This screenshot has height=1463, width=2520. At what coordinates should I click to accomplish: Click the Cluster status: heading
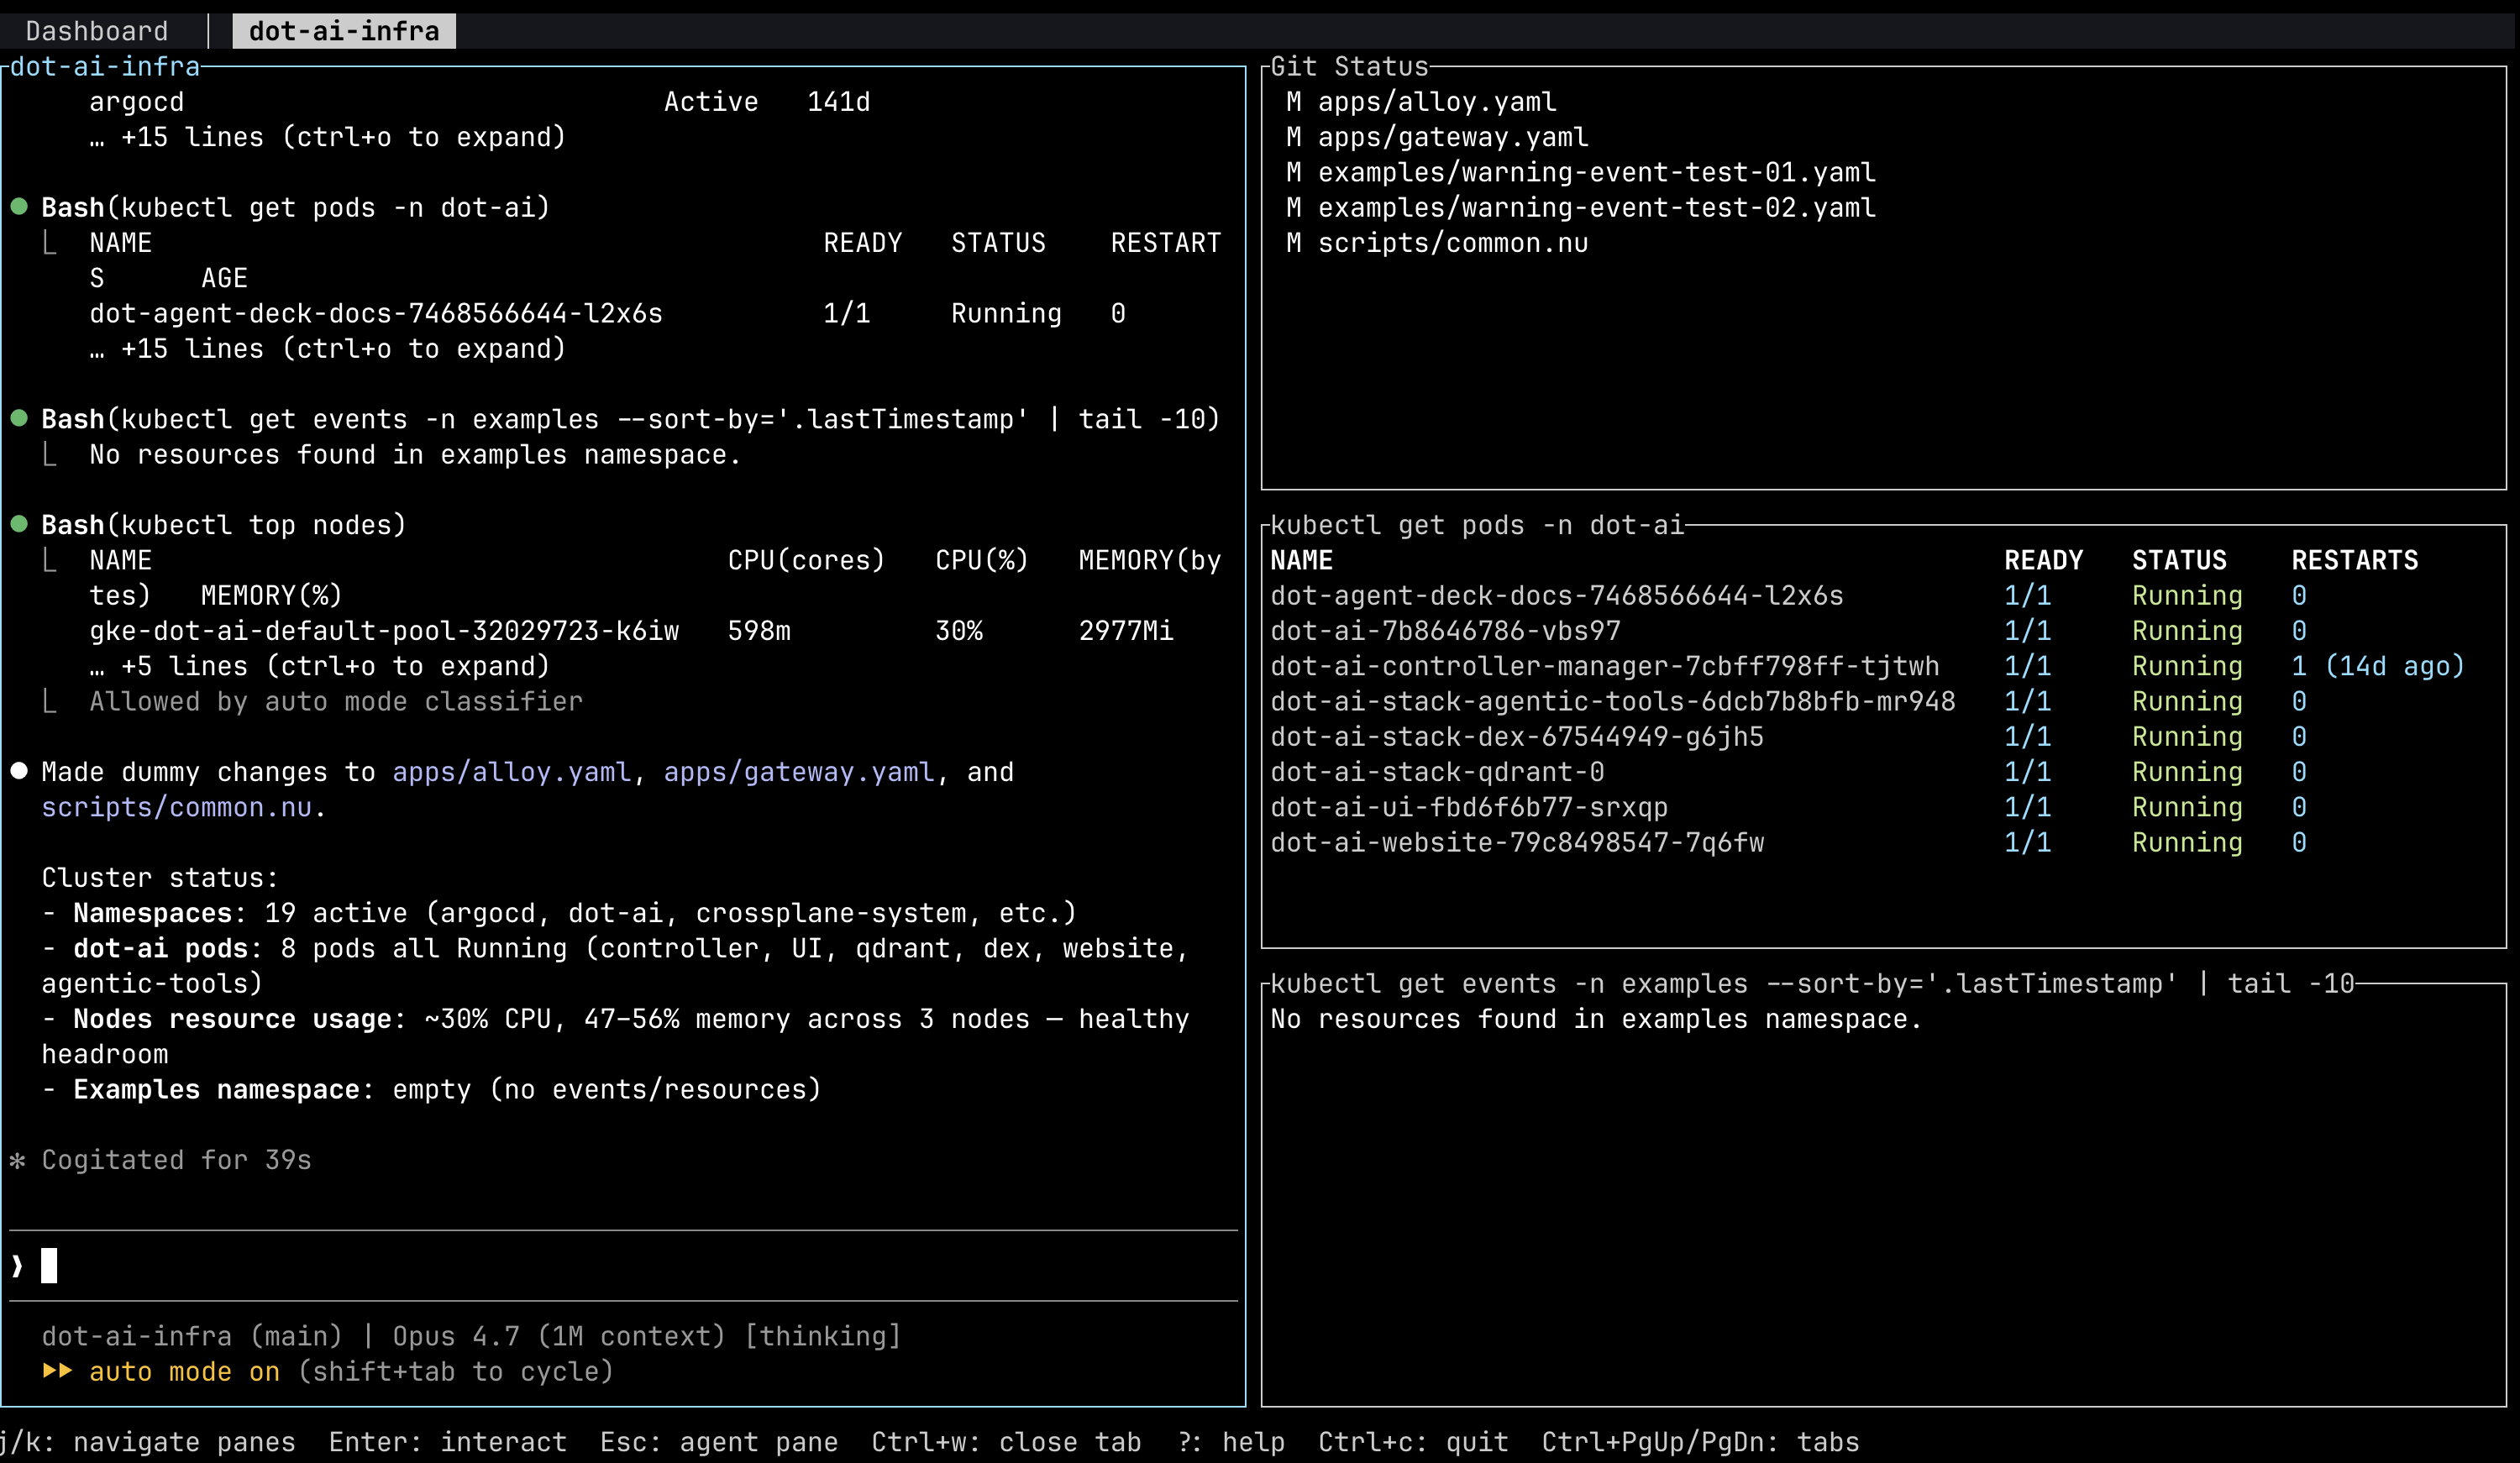[x=160, y=878]
